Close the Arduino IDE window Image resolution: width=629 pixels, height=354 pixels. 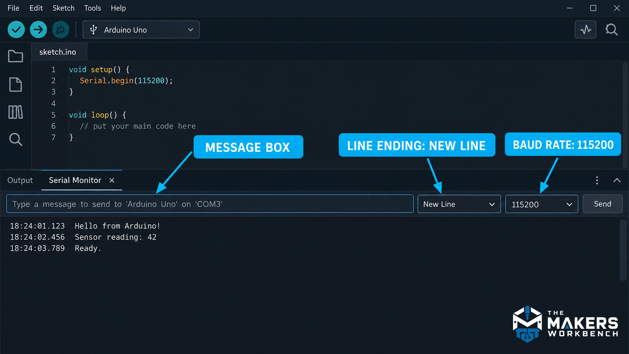point(617,8)
